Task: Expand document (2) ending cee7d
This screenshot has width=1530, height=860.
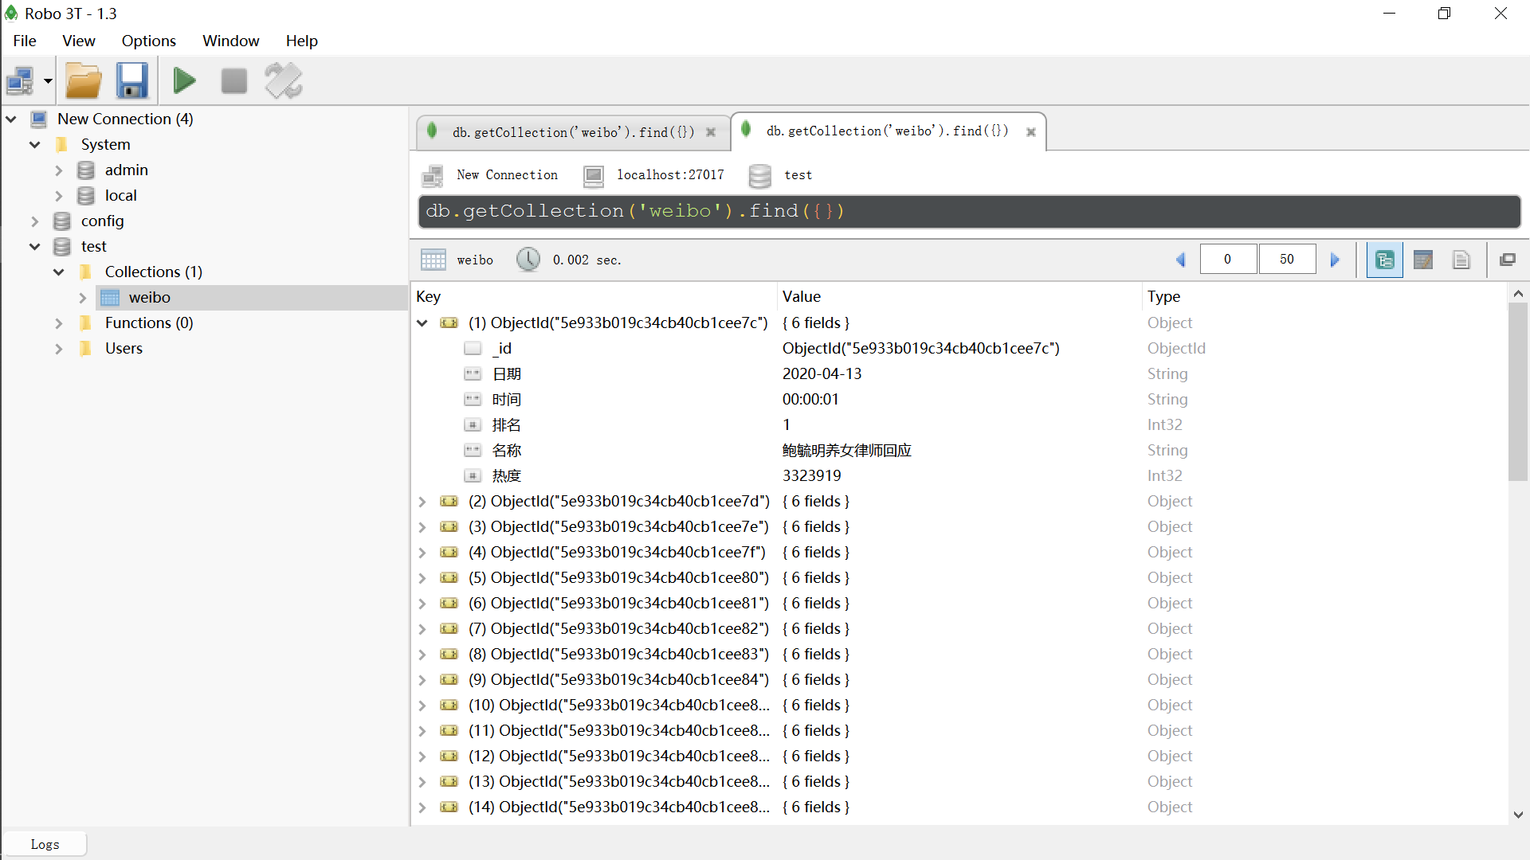Action: pyautogui.click(x=422, y=501)
